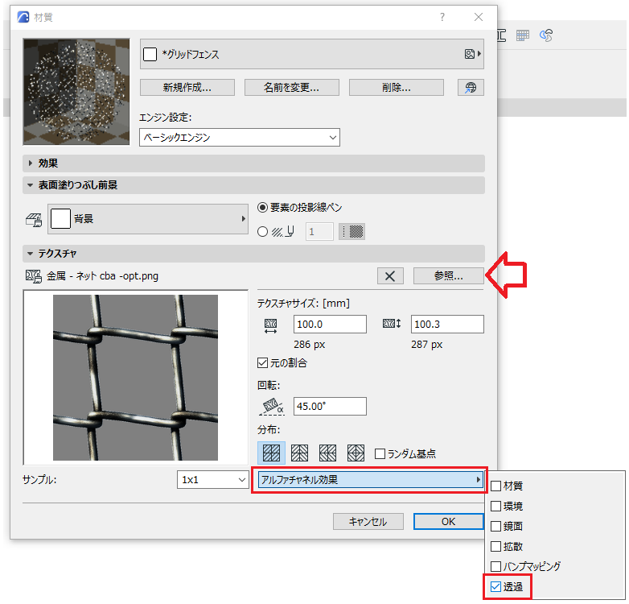629x604 pixels.
Task: Click the 参照... button
Action: (448, 276)
